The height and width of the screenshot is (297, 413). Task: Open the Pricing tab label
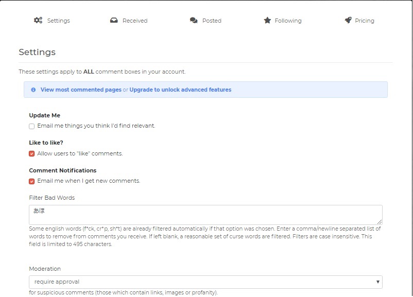pyautogui.click(x=365, y=21)
